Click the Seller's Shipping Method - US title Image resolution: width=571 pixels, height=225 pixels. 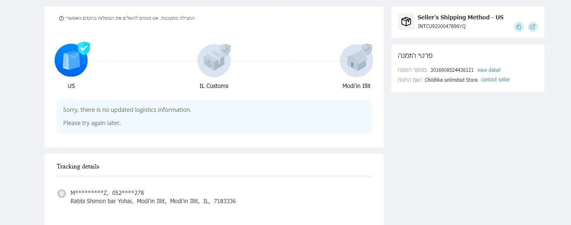click(460, 17)
